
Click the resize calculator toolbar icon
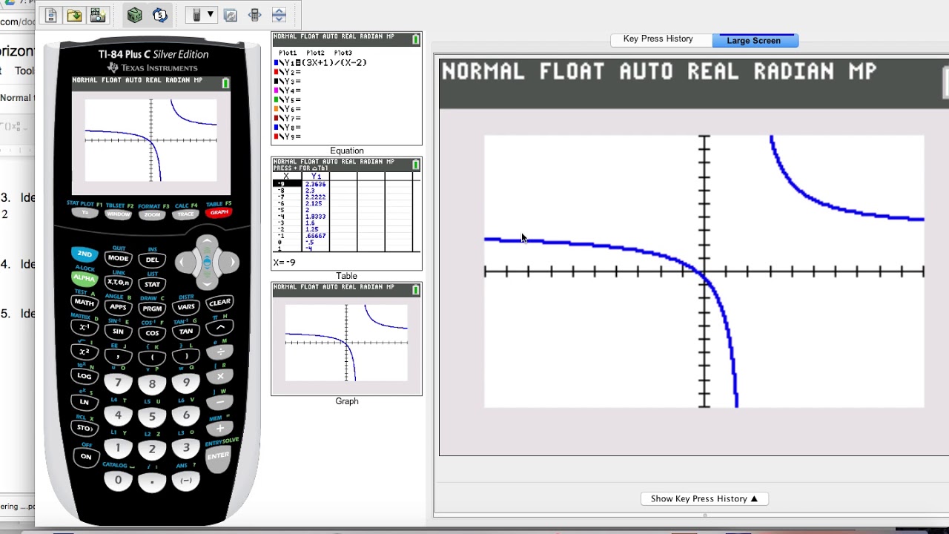[x=256, y=14]
